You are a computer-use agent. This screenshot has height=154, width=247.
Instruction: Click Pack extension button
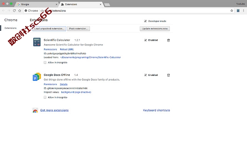78,28
